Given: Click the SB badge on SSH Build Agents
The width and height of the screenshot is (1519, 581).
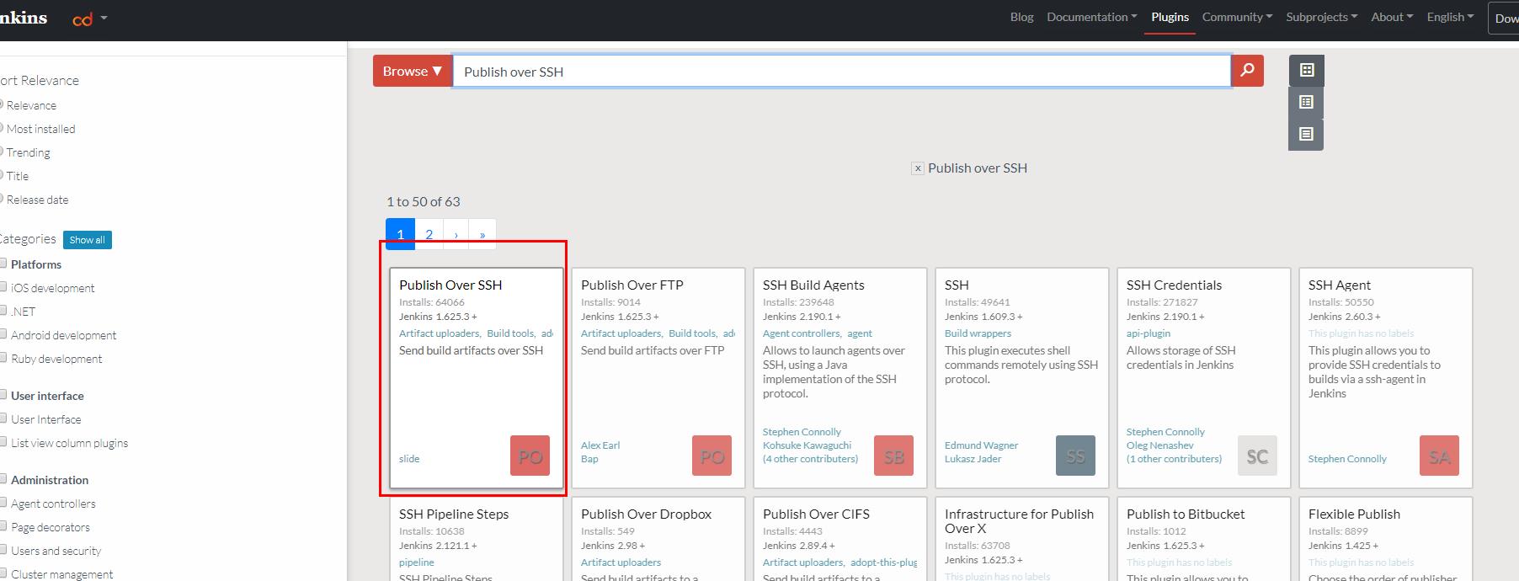Looking at the screenshot, I should coord(893,456).
